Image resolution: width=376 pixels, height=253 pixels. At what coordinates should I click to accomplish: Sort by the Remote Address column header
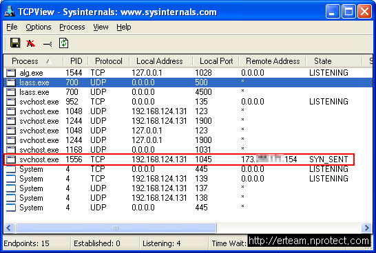click(x=273, y=61)
